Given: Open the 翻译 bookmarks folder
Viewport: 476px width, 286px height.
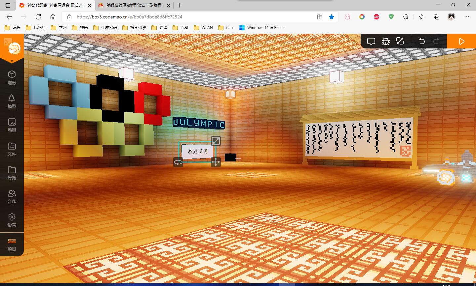Looking at the screenshot, I should pos(159,28).
